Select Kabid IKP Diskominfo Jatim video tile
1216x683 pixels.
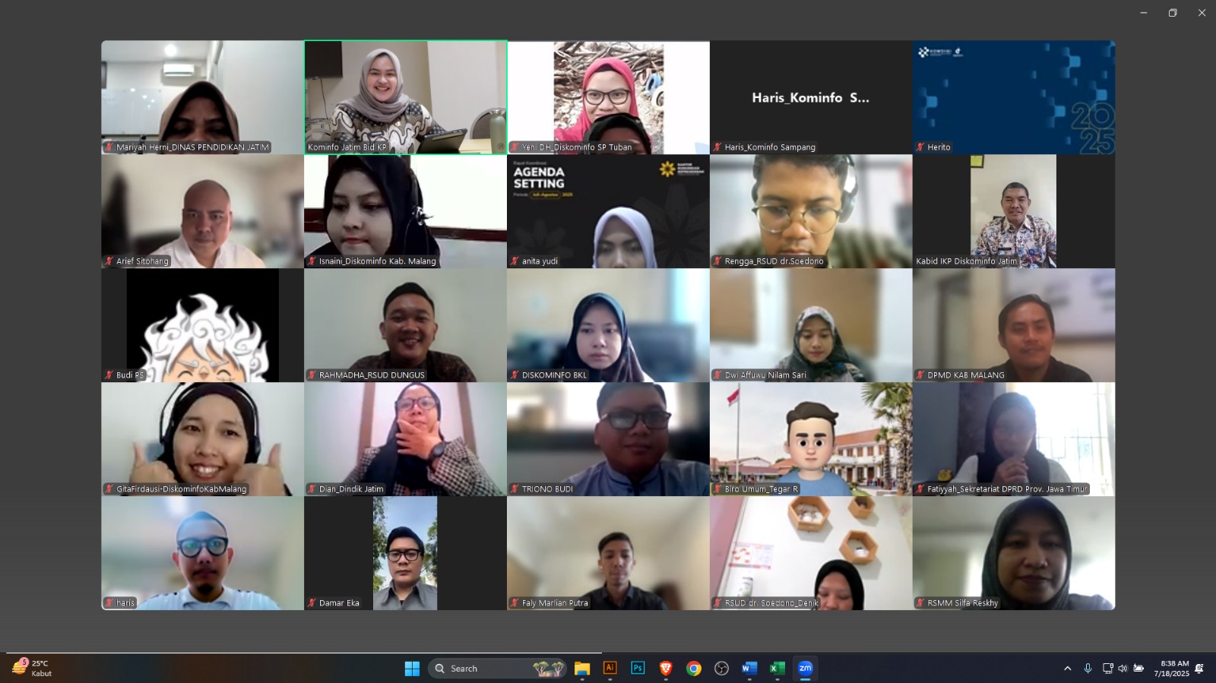(x=1014, y=211)
